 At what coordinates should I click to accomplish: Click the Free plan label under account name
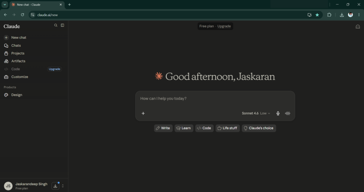coord(22,188)
